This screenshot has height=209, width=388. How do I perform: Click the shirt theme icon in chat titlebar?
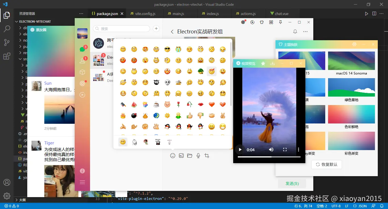[x=262, y=22]
